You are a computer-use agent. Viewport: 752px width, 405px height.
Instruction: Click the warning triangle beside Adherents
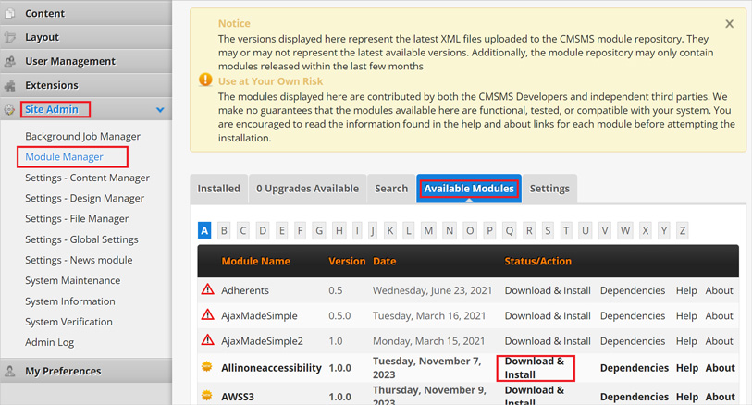(208, 289)
